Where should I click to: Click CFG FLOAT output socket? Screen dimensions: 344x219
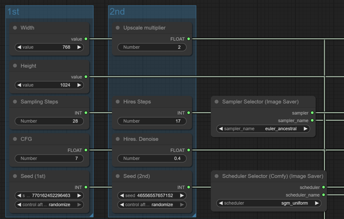pos(86,150)
